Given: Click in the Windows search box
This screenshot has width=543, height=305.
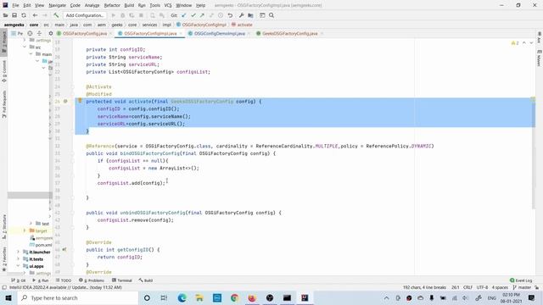Looking at the screenshot, I should (x=77, y=297).
